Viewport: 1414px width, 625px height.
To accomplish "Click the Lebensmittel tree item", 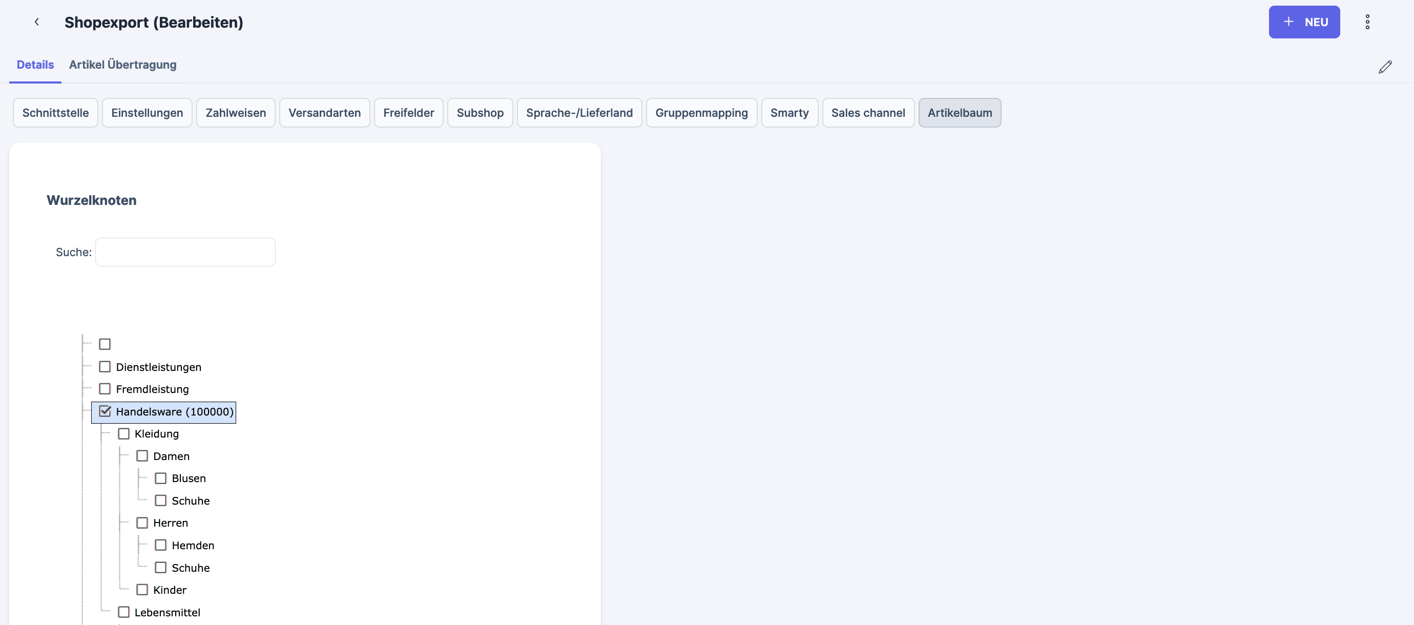I will point(167,612).
